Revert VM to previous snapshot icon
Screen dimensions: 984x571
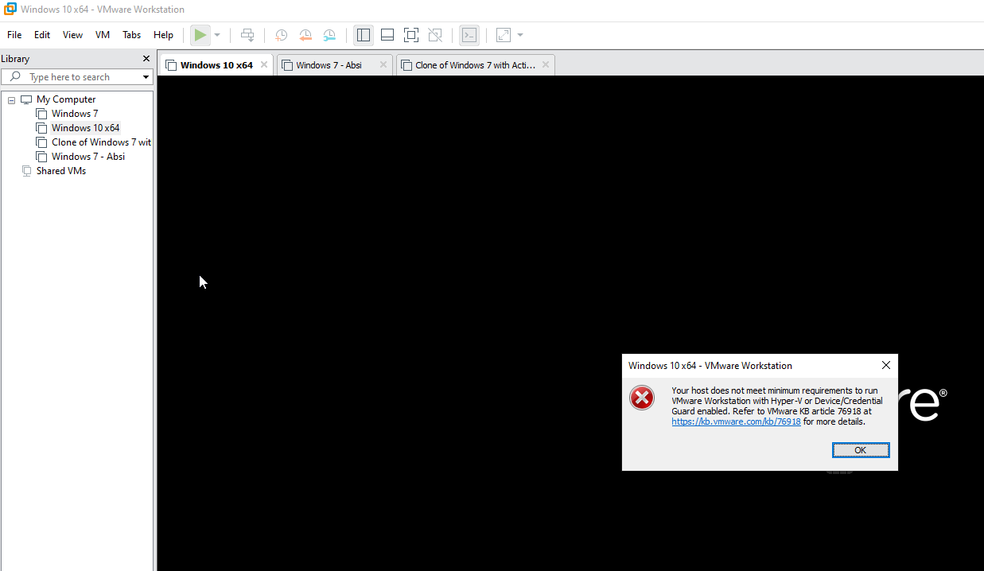tap(305, 35)
